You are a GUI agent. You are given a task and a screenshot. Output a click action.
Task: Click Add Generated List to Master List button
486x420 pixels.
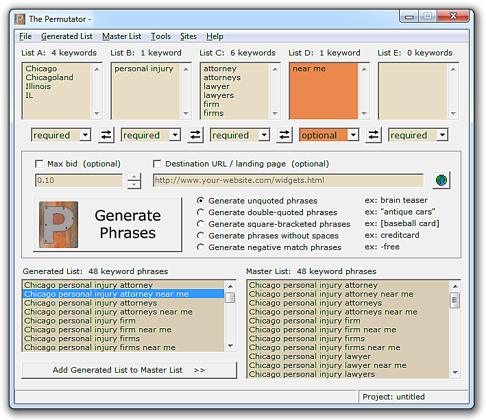(129, 370)
